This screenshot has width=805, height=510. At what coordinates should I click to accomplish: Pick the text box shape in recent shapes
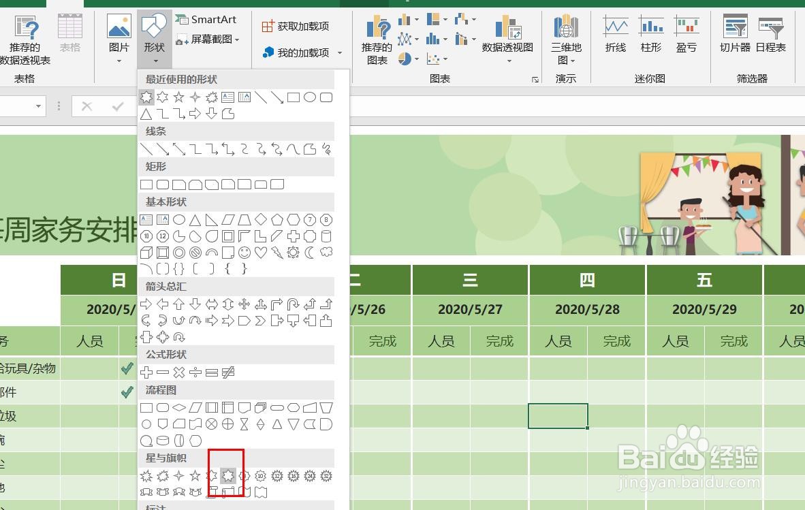(x=228, y=97)
